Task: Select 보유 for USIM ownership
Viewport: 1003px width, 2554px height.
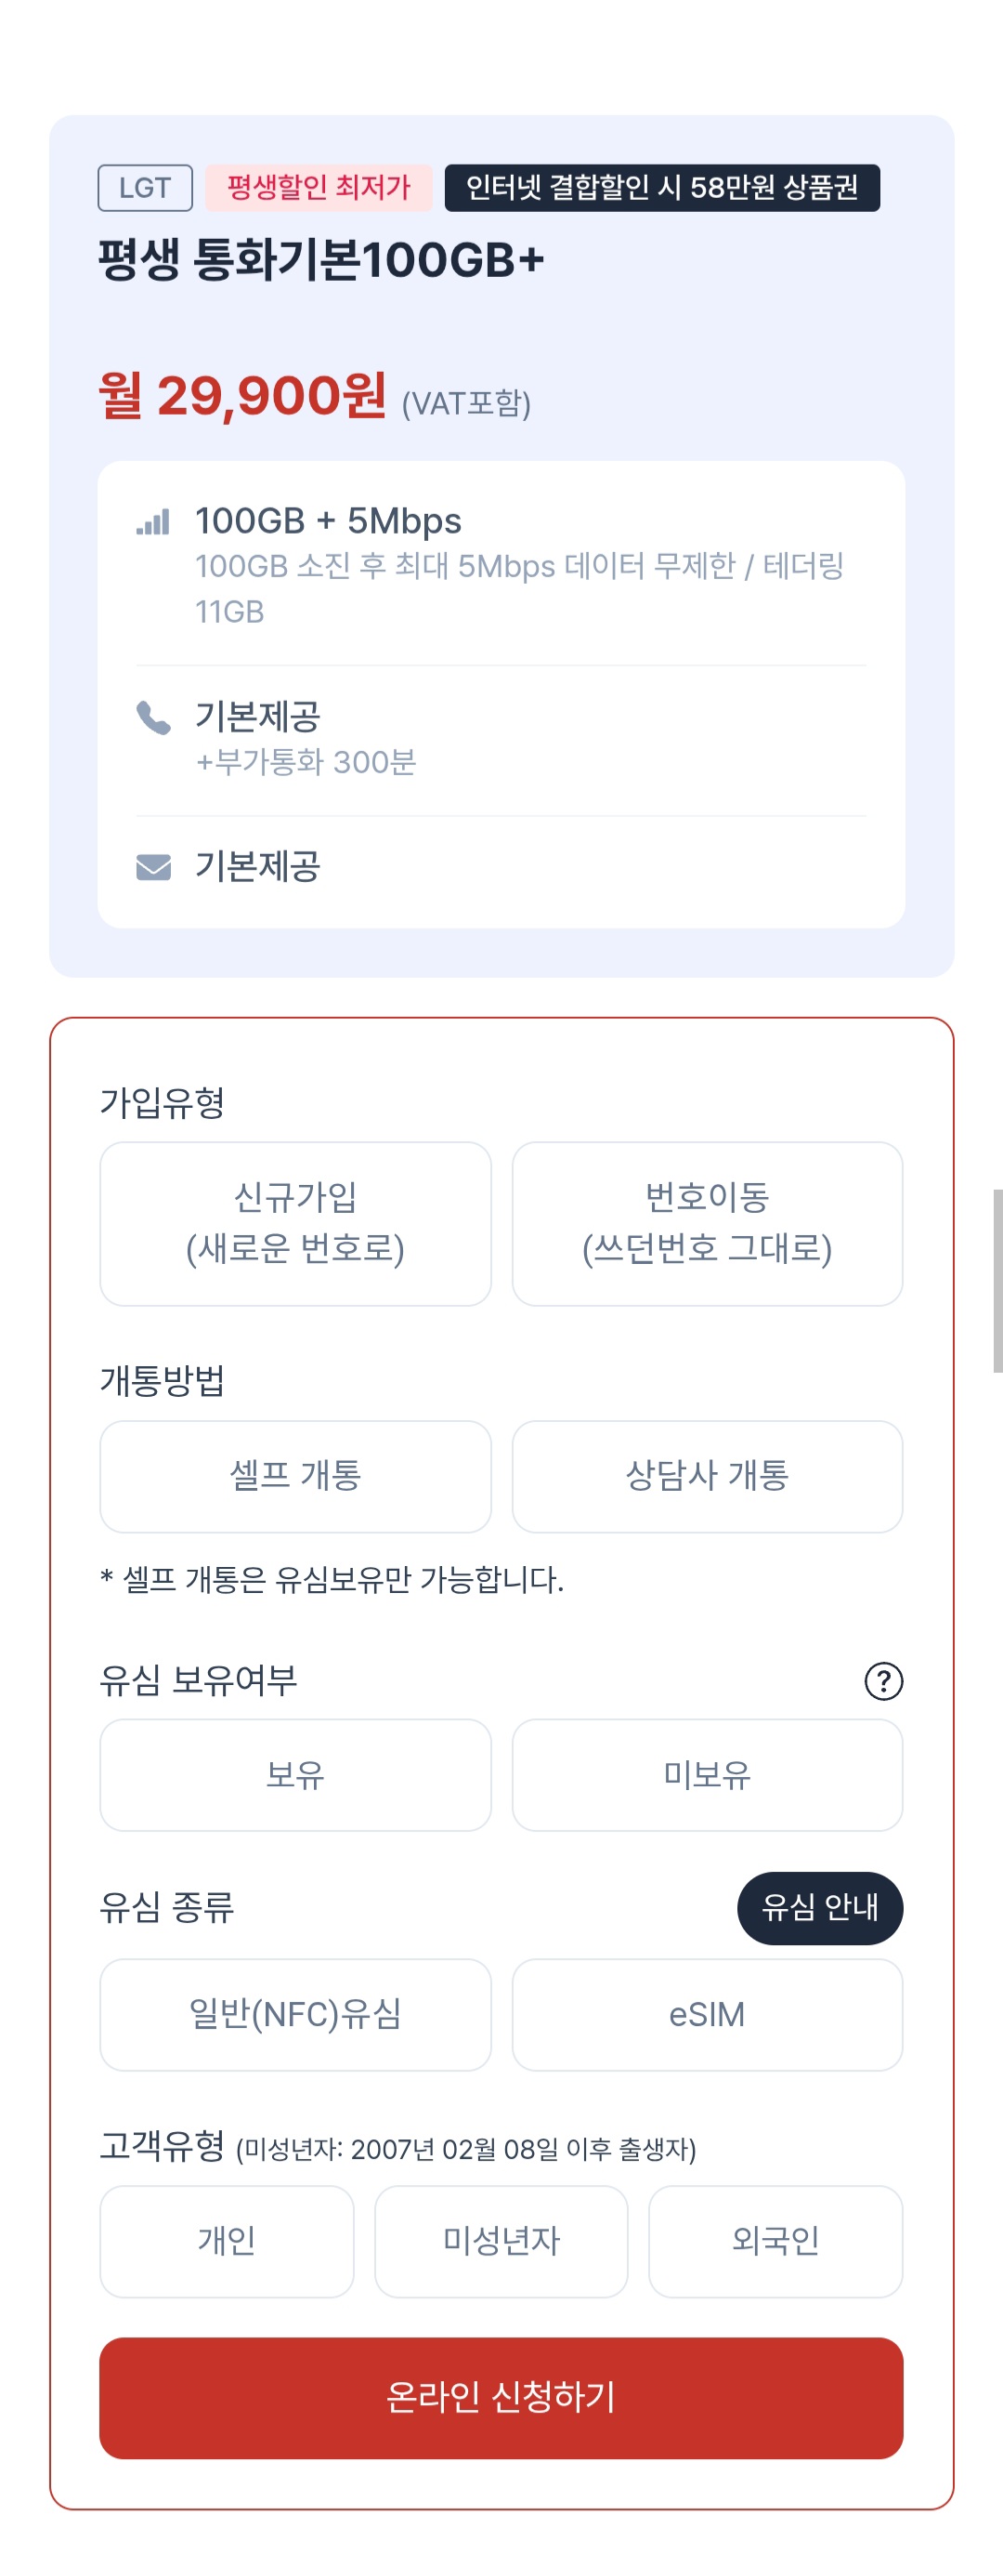Action: coord(295,1773)
